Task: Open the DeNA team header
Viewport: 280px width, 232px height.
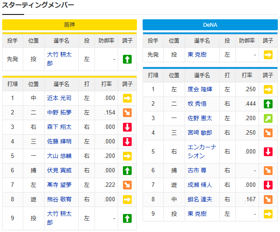Action: tap(210, 25)
